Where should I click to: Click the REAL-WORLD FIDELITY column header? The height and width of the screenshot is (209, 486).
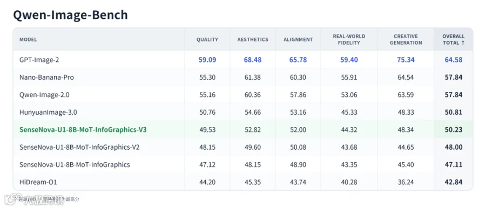click(349, 39)
